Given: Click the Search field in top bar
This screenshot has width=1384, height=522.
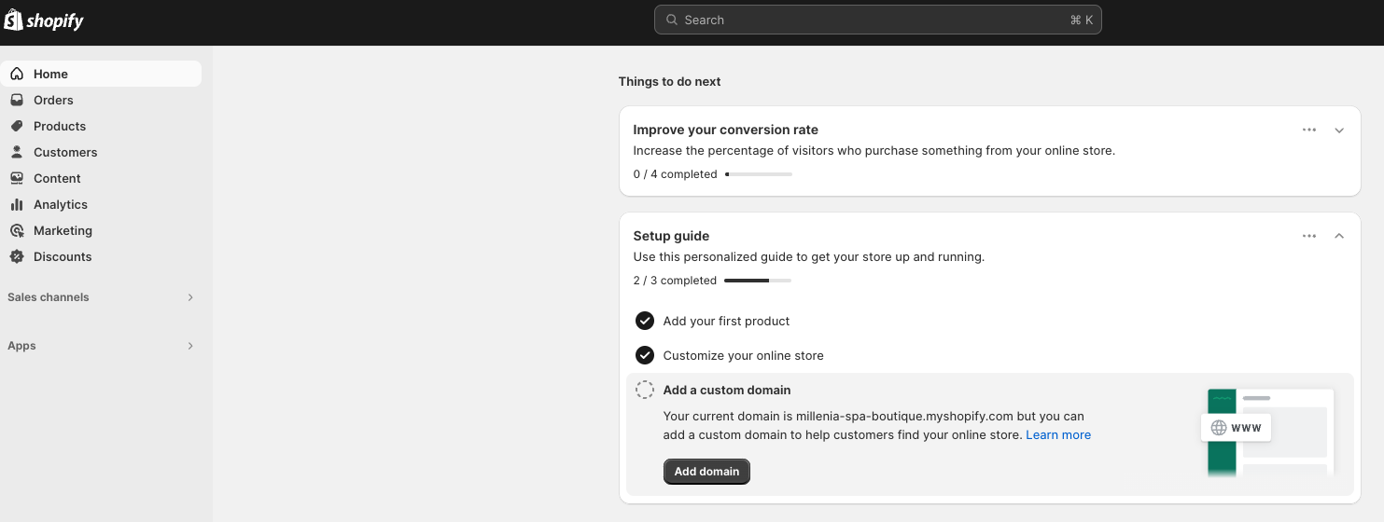Looking at the screenshot, I should tap(877, 20).
